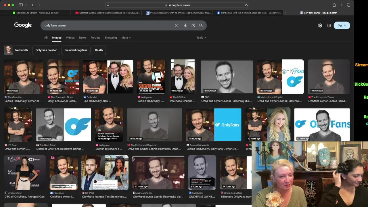
Task: Click the Safari sidebar toggle icon
Action: 21,5
